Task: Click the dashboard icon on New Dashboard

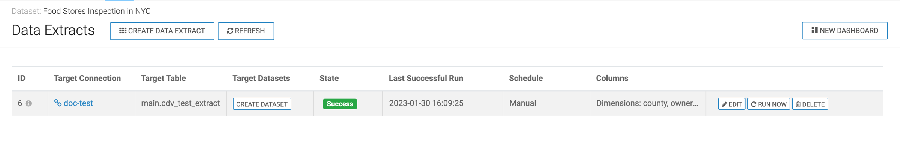Action: 814,30
